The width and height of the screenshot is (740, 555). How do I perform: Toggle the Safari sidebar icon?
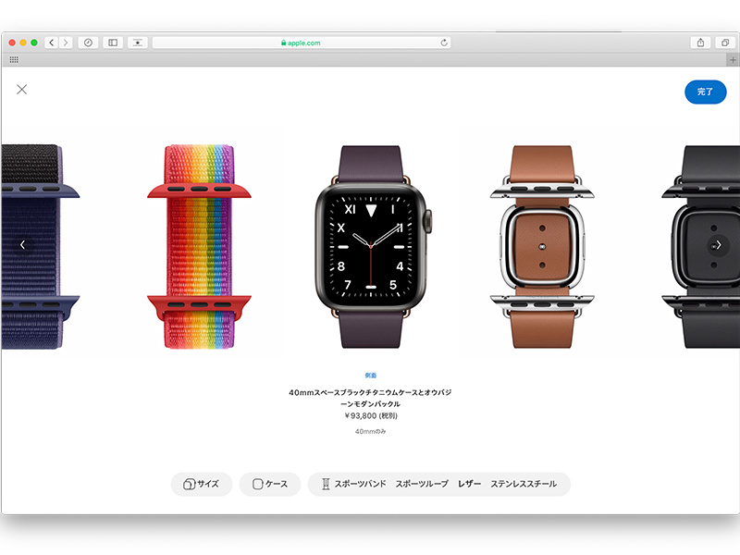pyautogui.click(x=113, y=43)
